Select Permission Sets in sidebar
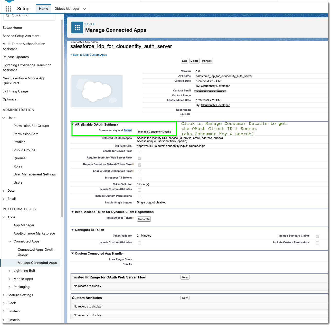 (26, 134)
